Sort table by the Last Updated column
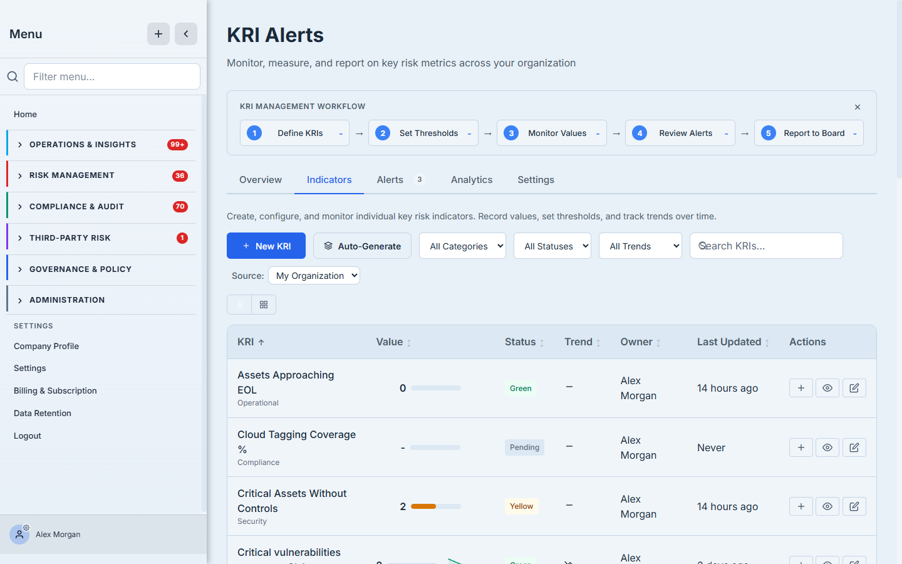 pyautogui.click(x=733, y=342)
